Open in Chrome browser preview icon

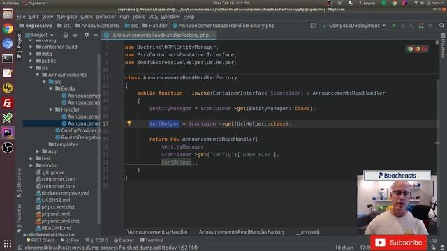(x=410, y=49)
